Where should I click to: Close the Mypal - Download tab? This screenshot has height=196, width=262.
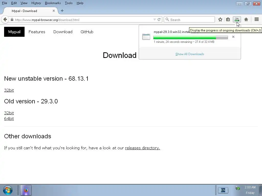pos(54,11)
